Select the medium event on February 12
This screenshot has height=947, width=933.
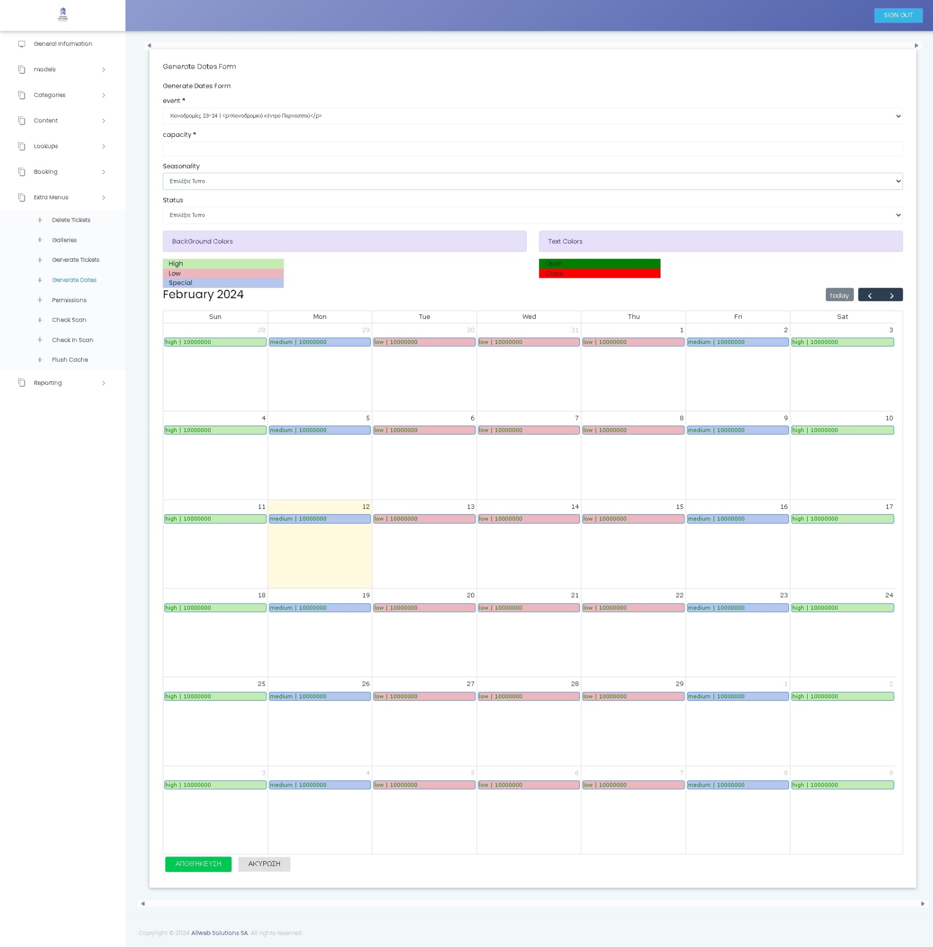point(319,519)
